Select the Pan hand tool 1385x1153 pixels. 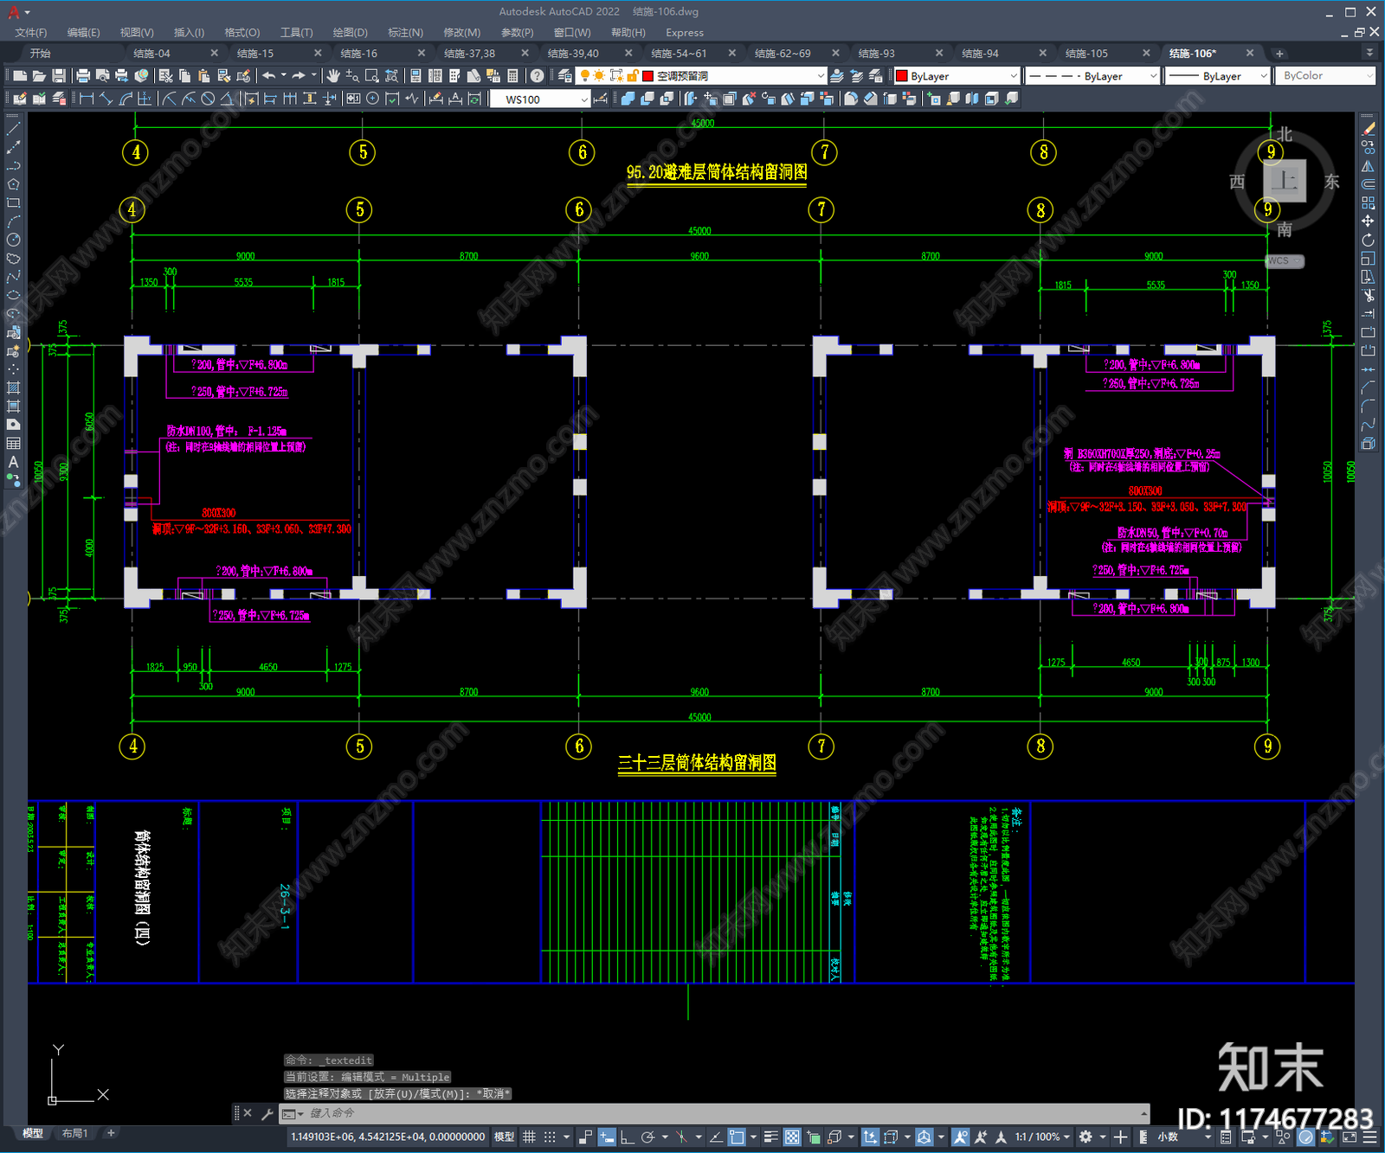(x=333, y=76)
